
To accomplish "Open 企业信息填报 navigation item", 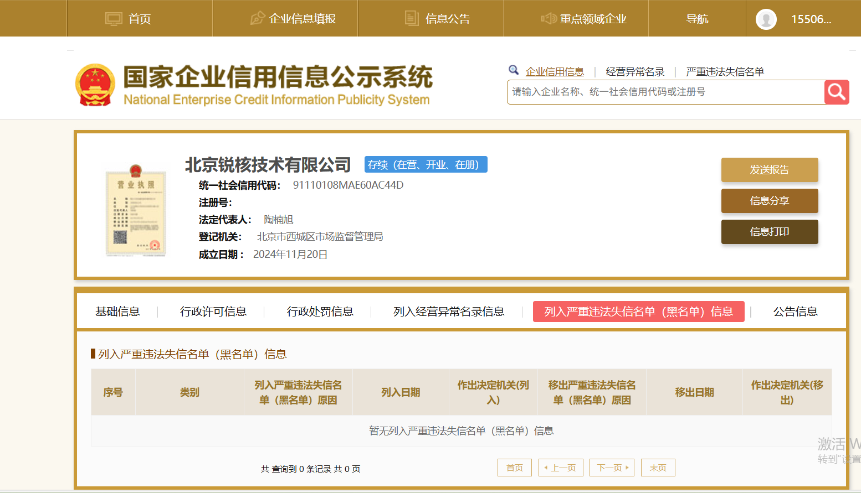I will pyautogui.click(x=293, y=19).
